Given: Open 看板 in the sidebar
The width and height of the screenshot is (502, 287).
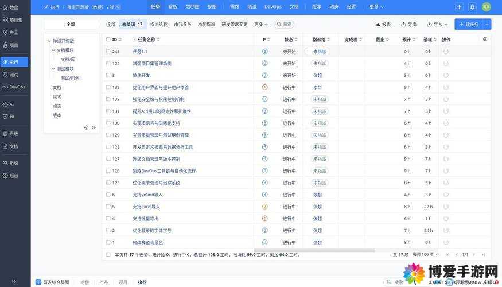Looking at the screenshot, I should 10,134.
